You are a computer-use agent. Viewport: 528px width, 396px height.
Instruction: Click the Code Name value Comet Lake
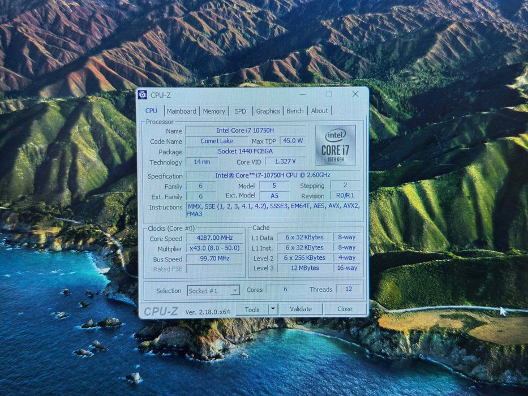tap(217, 141)
